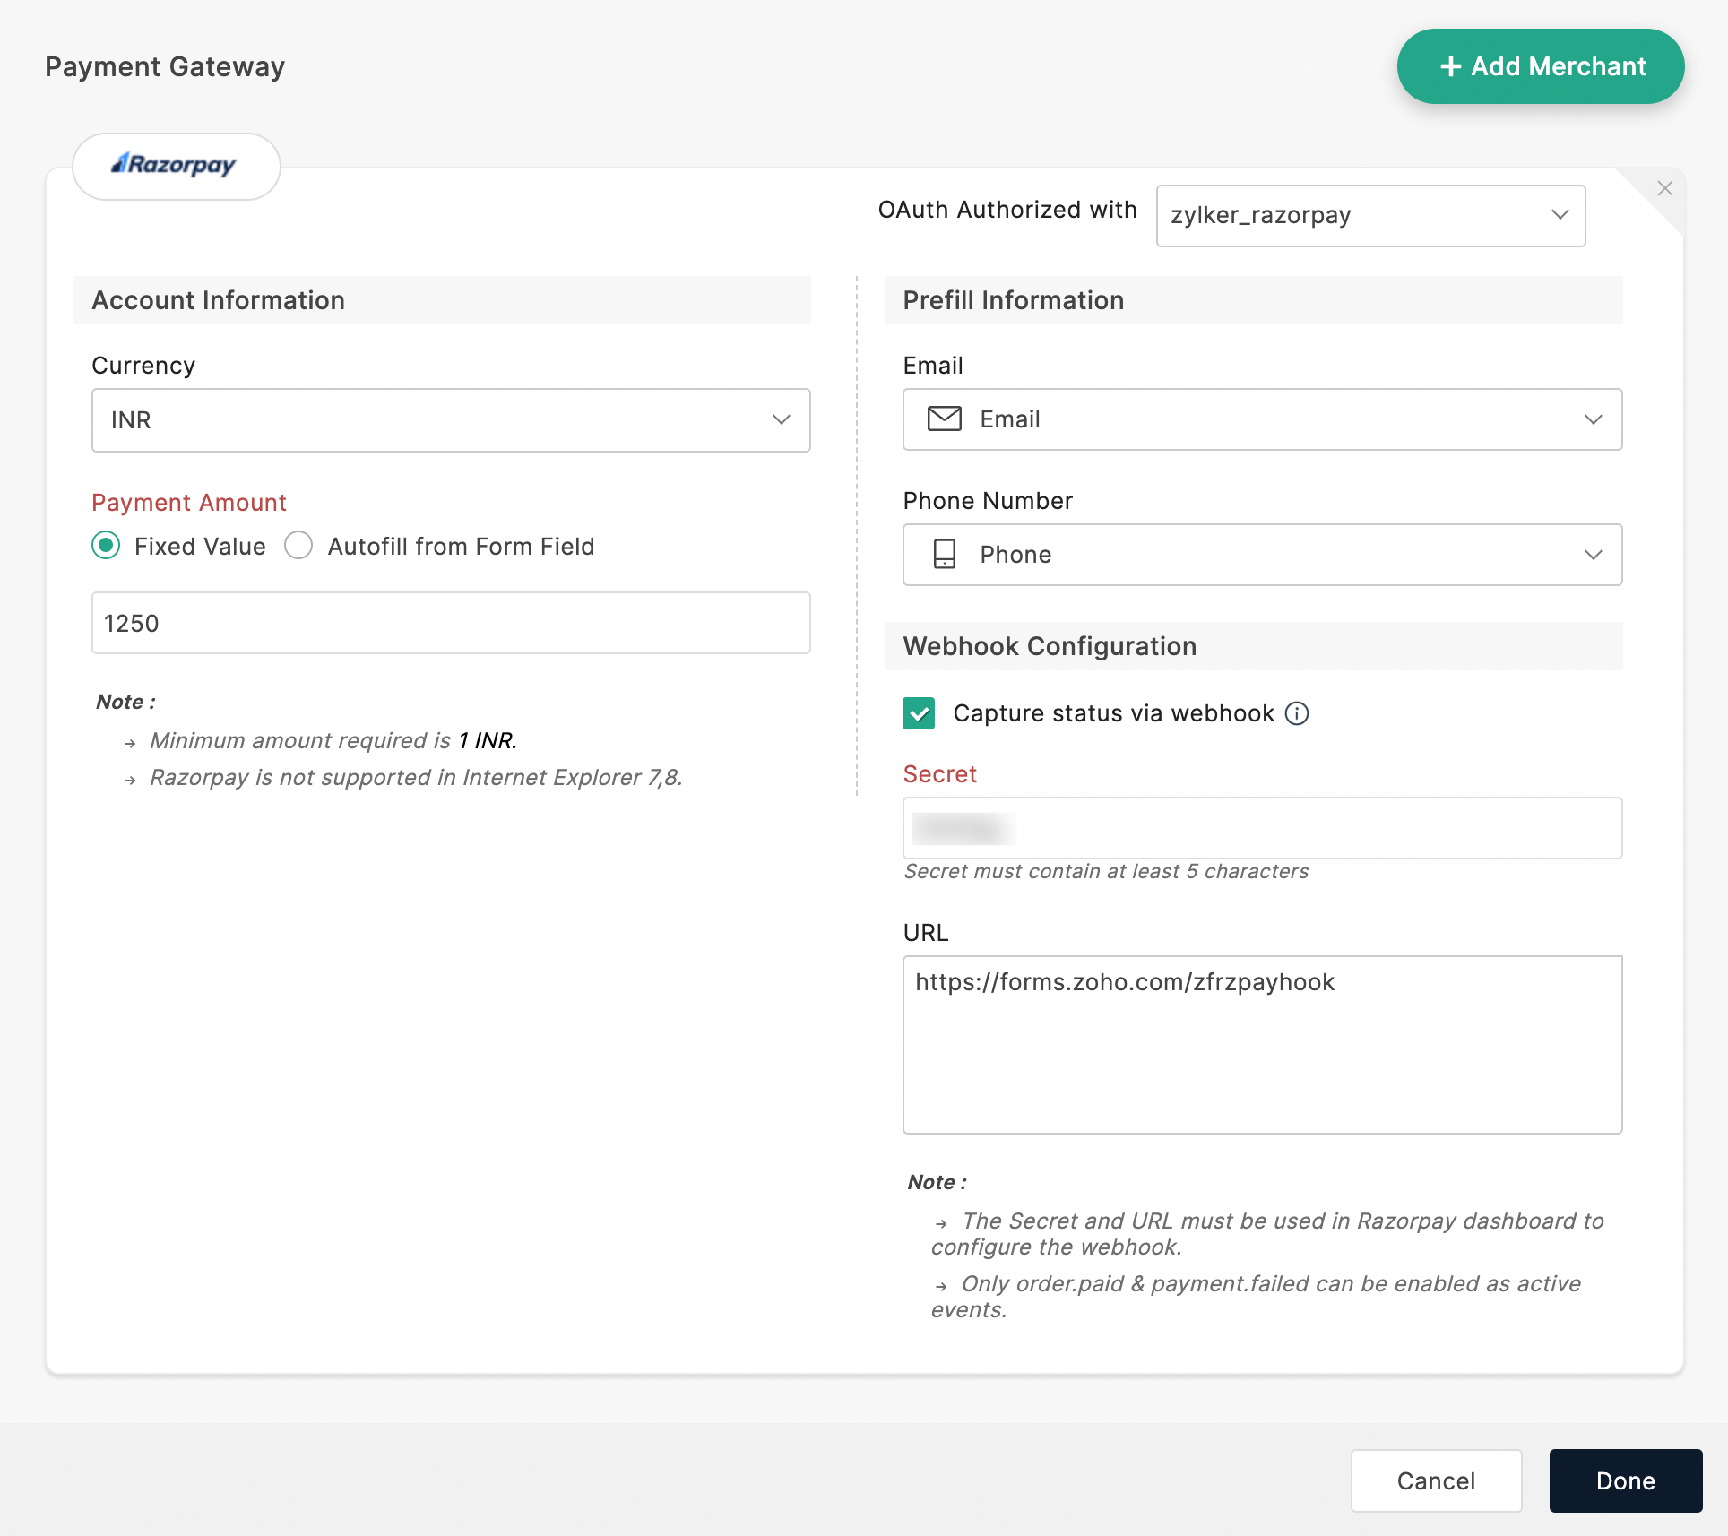Click the chevron arrow in Currency field
Viewport: 1728px width, 1536px height.
781,419
